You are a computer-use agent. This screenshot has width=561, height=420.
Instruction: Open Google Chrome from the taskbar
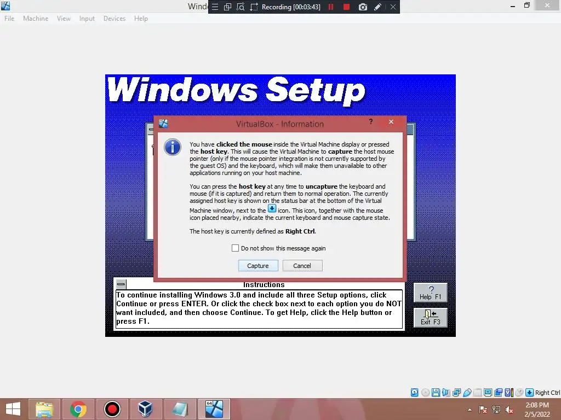[78, 409]
